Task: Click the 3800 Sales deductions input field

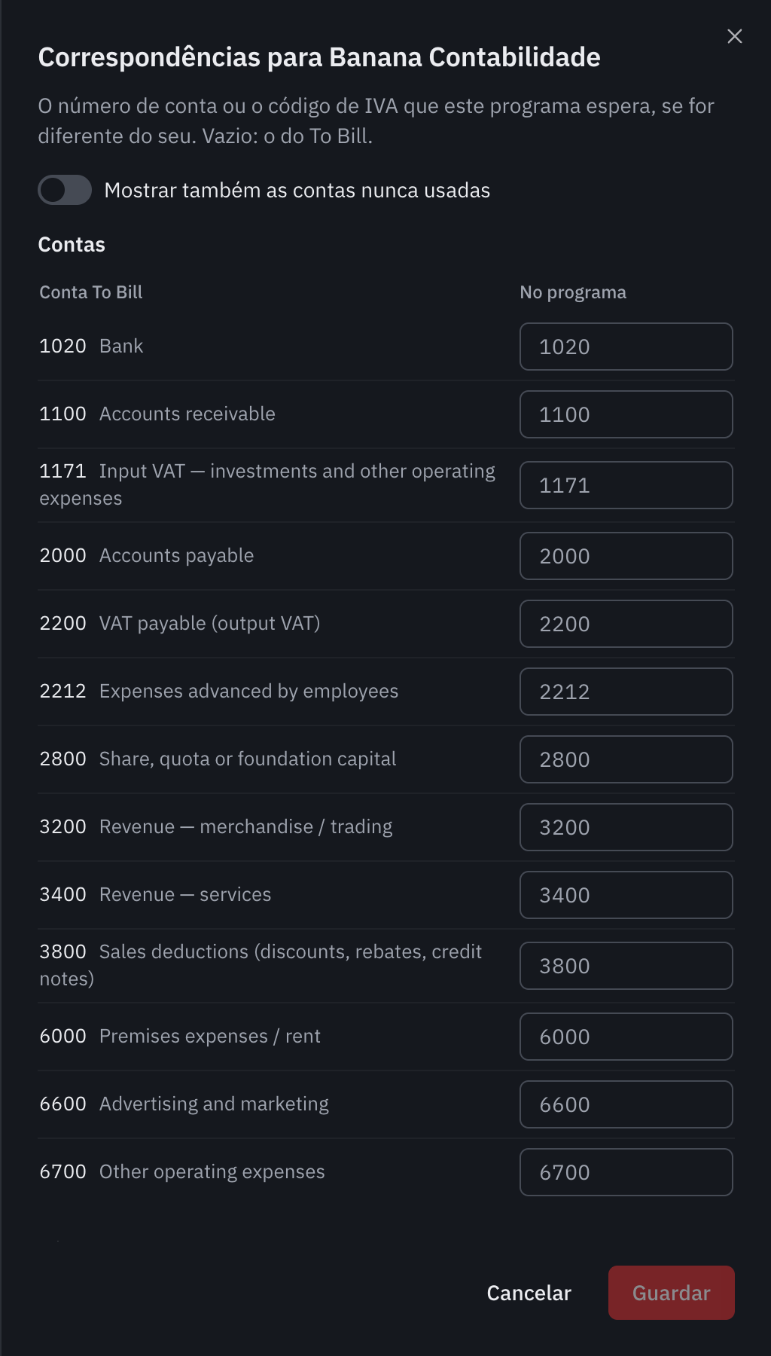Action: (626, 966)
